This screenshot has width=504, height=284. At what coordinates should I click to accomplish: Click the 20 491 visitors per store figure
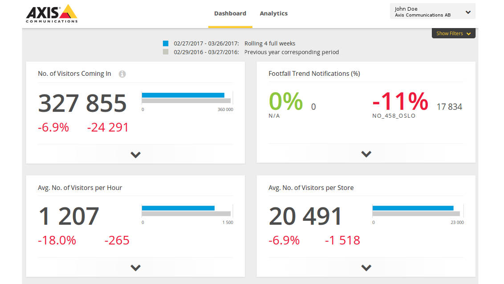[x=305, y=217]
